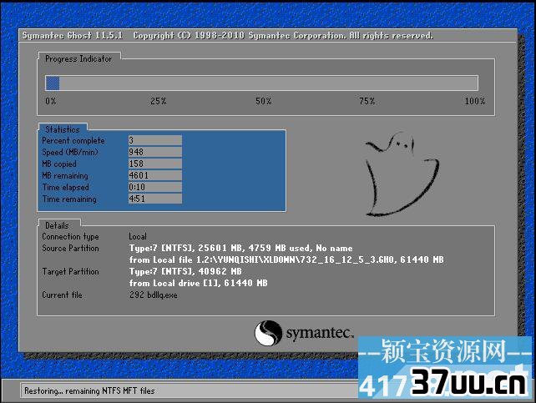Click the filled portion of progress bar
Screen dimensions: 536x403
click(x=53, y=83)
